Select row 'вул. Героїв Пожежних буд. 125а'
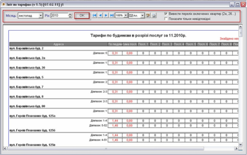Image resolution: width=247 pixels, height=155 pixels. coord(32,116)
